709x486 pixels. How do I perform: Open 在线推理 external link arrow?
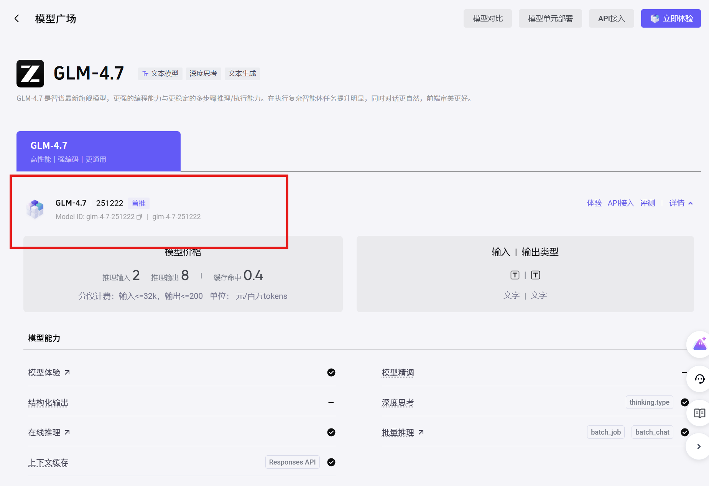pos(67,432)
